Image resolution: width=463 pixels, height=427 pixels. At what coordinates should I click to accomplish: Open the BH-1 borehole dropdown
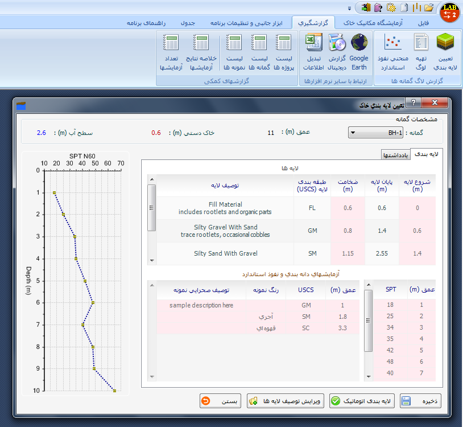(377, 133)
